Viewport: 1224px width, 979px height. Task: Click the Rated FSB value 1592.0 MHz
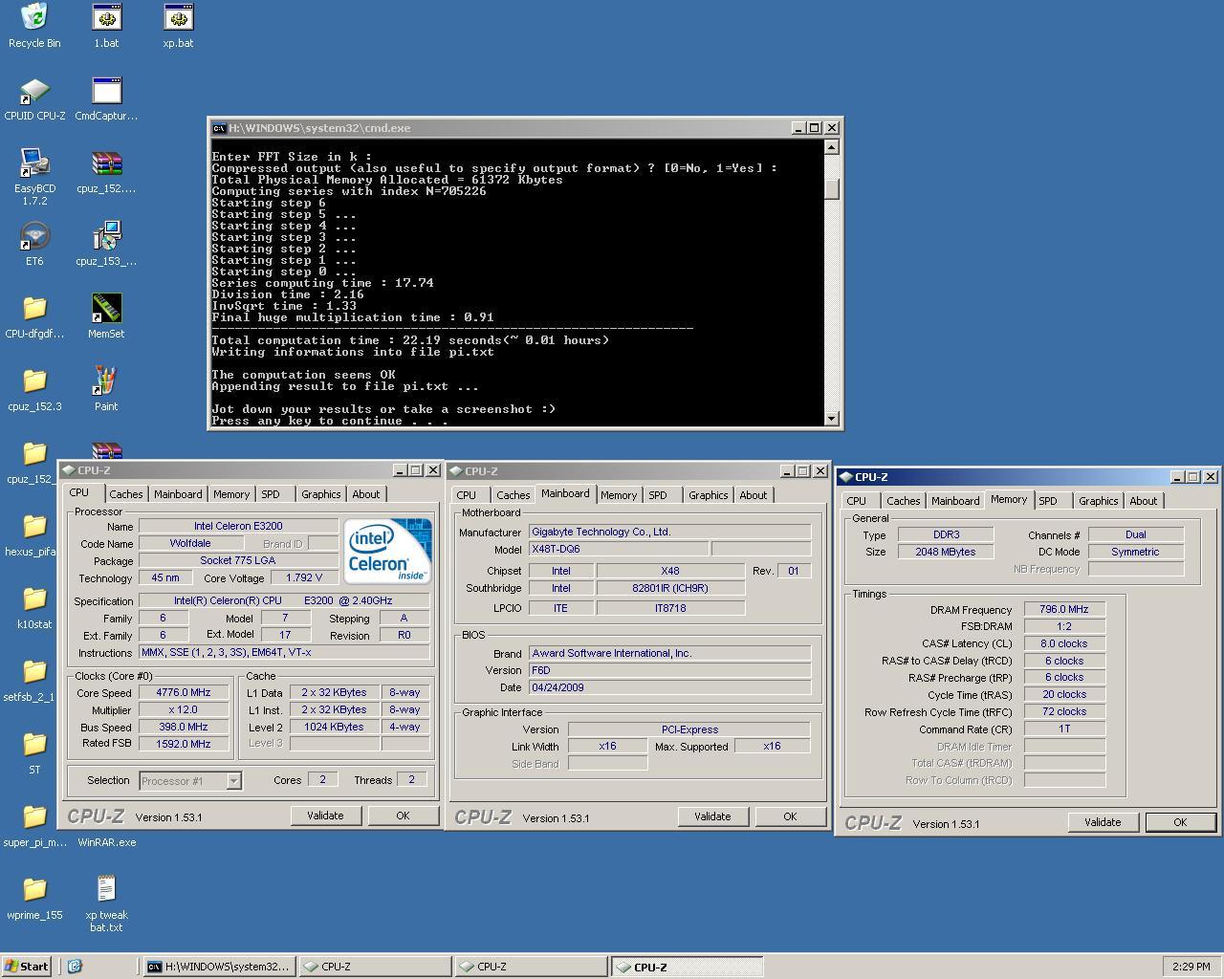(x=184, y=743)
